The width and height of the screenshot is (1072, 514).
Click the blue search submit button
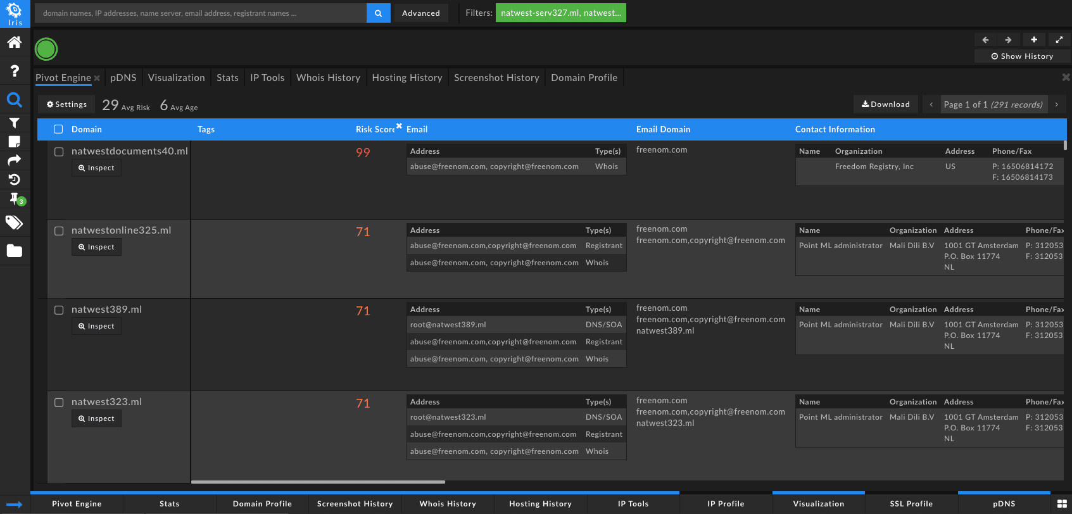378,13
